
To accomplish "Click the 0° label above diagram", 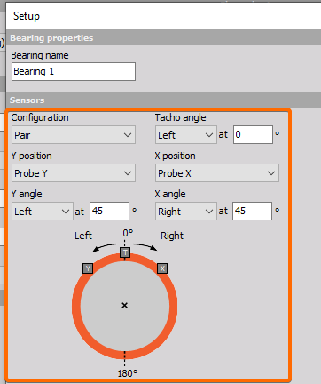I will click(x=128, y=233).
